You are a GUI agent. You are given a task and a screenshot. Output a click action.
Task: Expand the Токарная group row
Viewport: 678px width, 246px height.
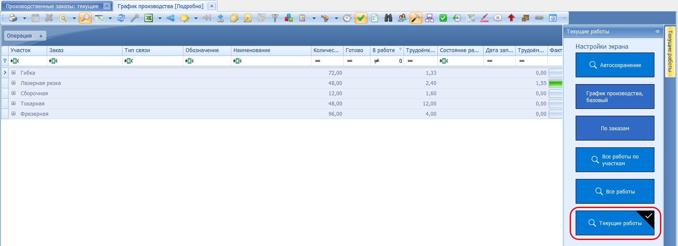14,103
